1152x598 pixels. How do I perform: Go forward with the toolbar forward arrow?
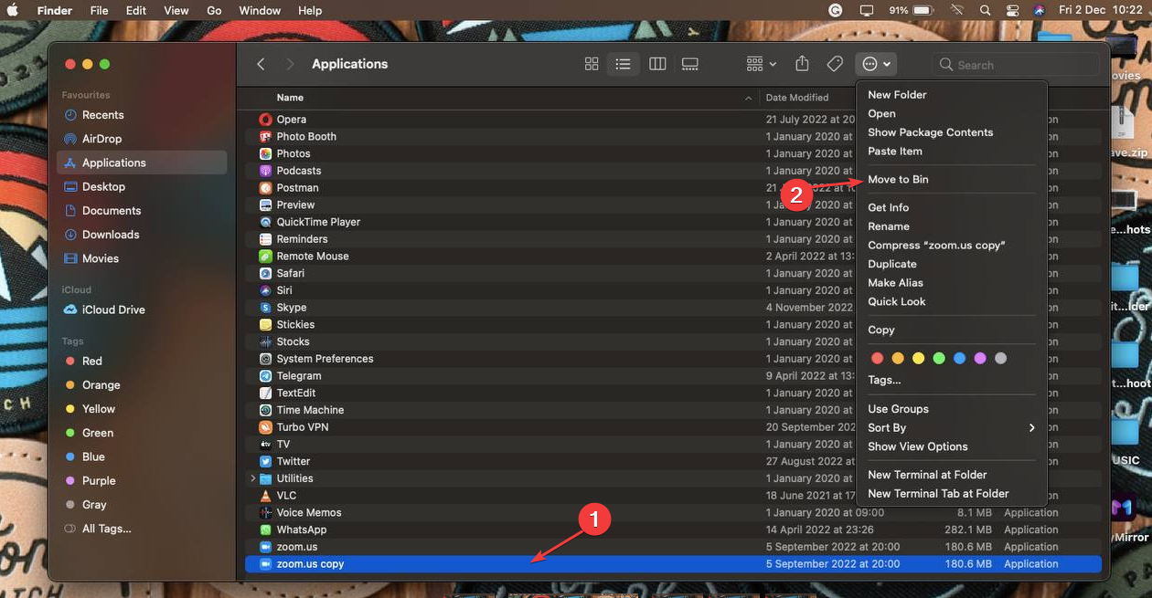pos(291,64)
